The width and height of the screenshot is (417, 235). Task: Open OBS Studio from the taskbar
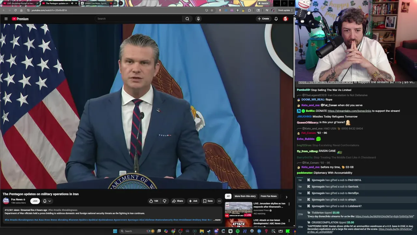tap(180, 231)
